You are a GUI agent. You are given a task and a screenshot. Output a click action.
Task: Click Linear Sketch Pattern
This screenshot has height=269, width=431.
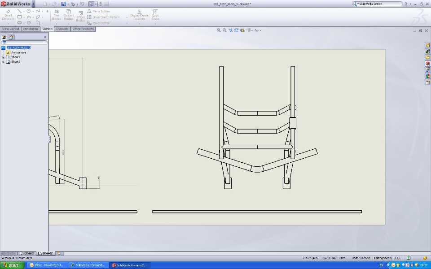point(103,17)
